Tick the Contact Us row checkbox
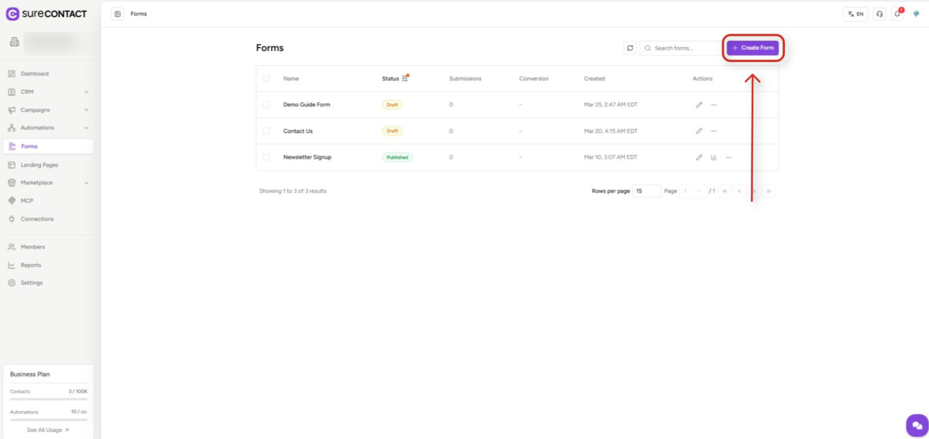929x439 pixels. [x=266, y=131]
